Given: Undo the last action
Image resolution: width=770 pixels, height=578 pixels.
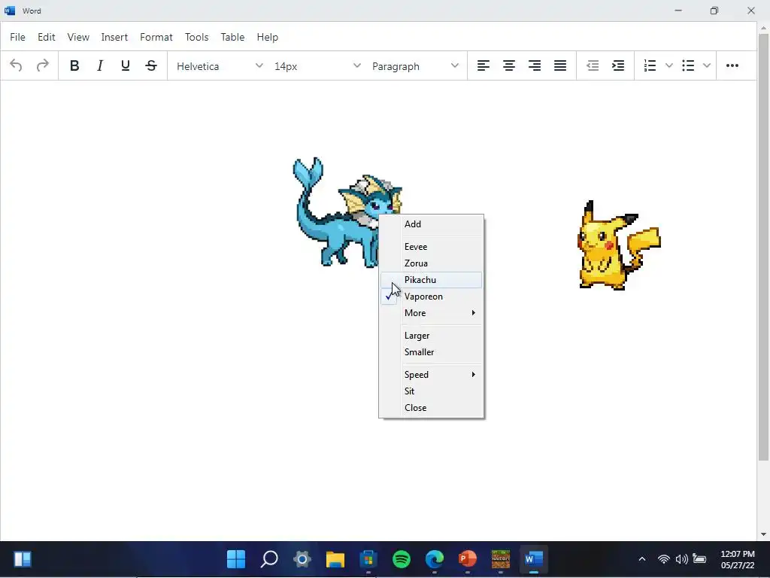Looking at the screenshot, I should 16,65.
